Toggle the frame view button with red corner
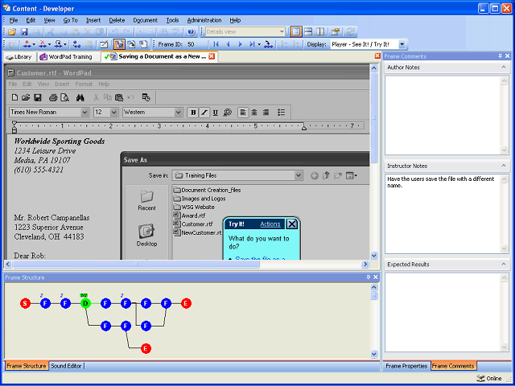This screenshot has height=386, width=515. [143, 44]
